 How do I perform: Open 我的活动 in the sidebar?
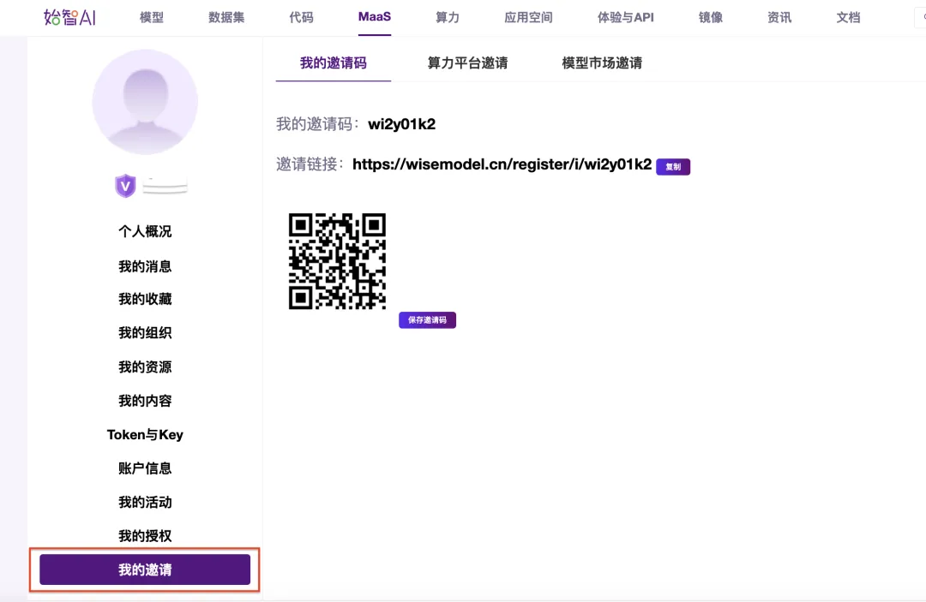click(x=145, y=503)
